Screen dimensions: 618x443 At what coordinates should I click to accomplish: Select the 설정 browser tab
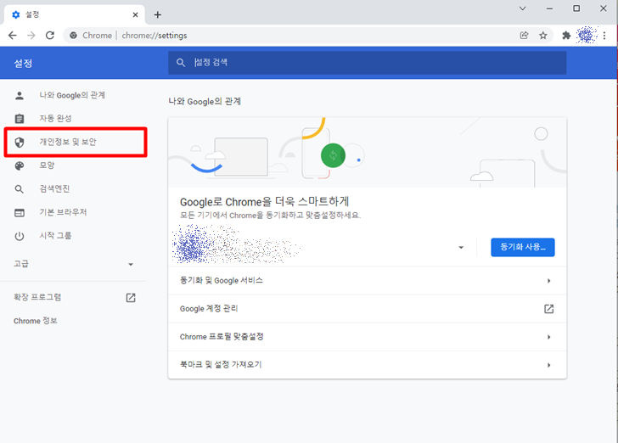coord(75,14)
